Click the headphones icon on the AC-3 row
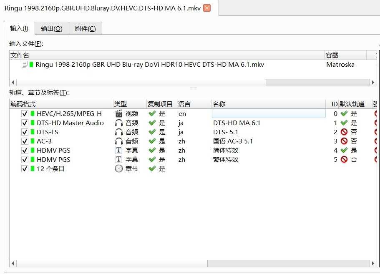The width and height of the screenshot is (380, 274). click(x=119, y=141)
